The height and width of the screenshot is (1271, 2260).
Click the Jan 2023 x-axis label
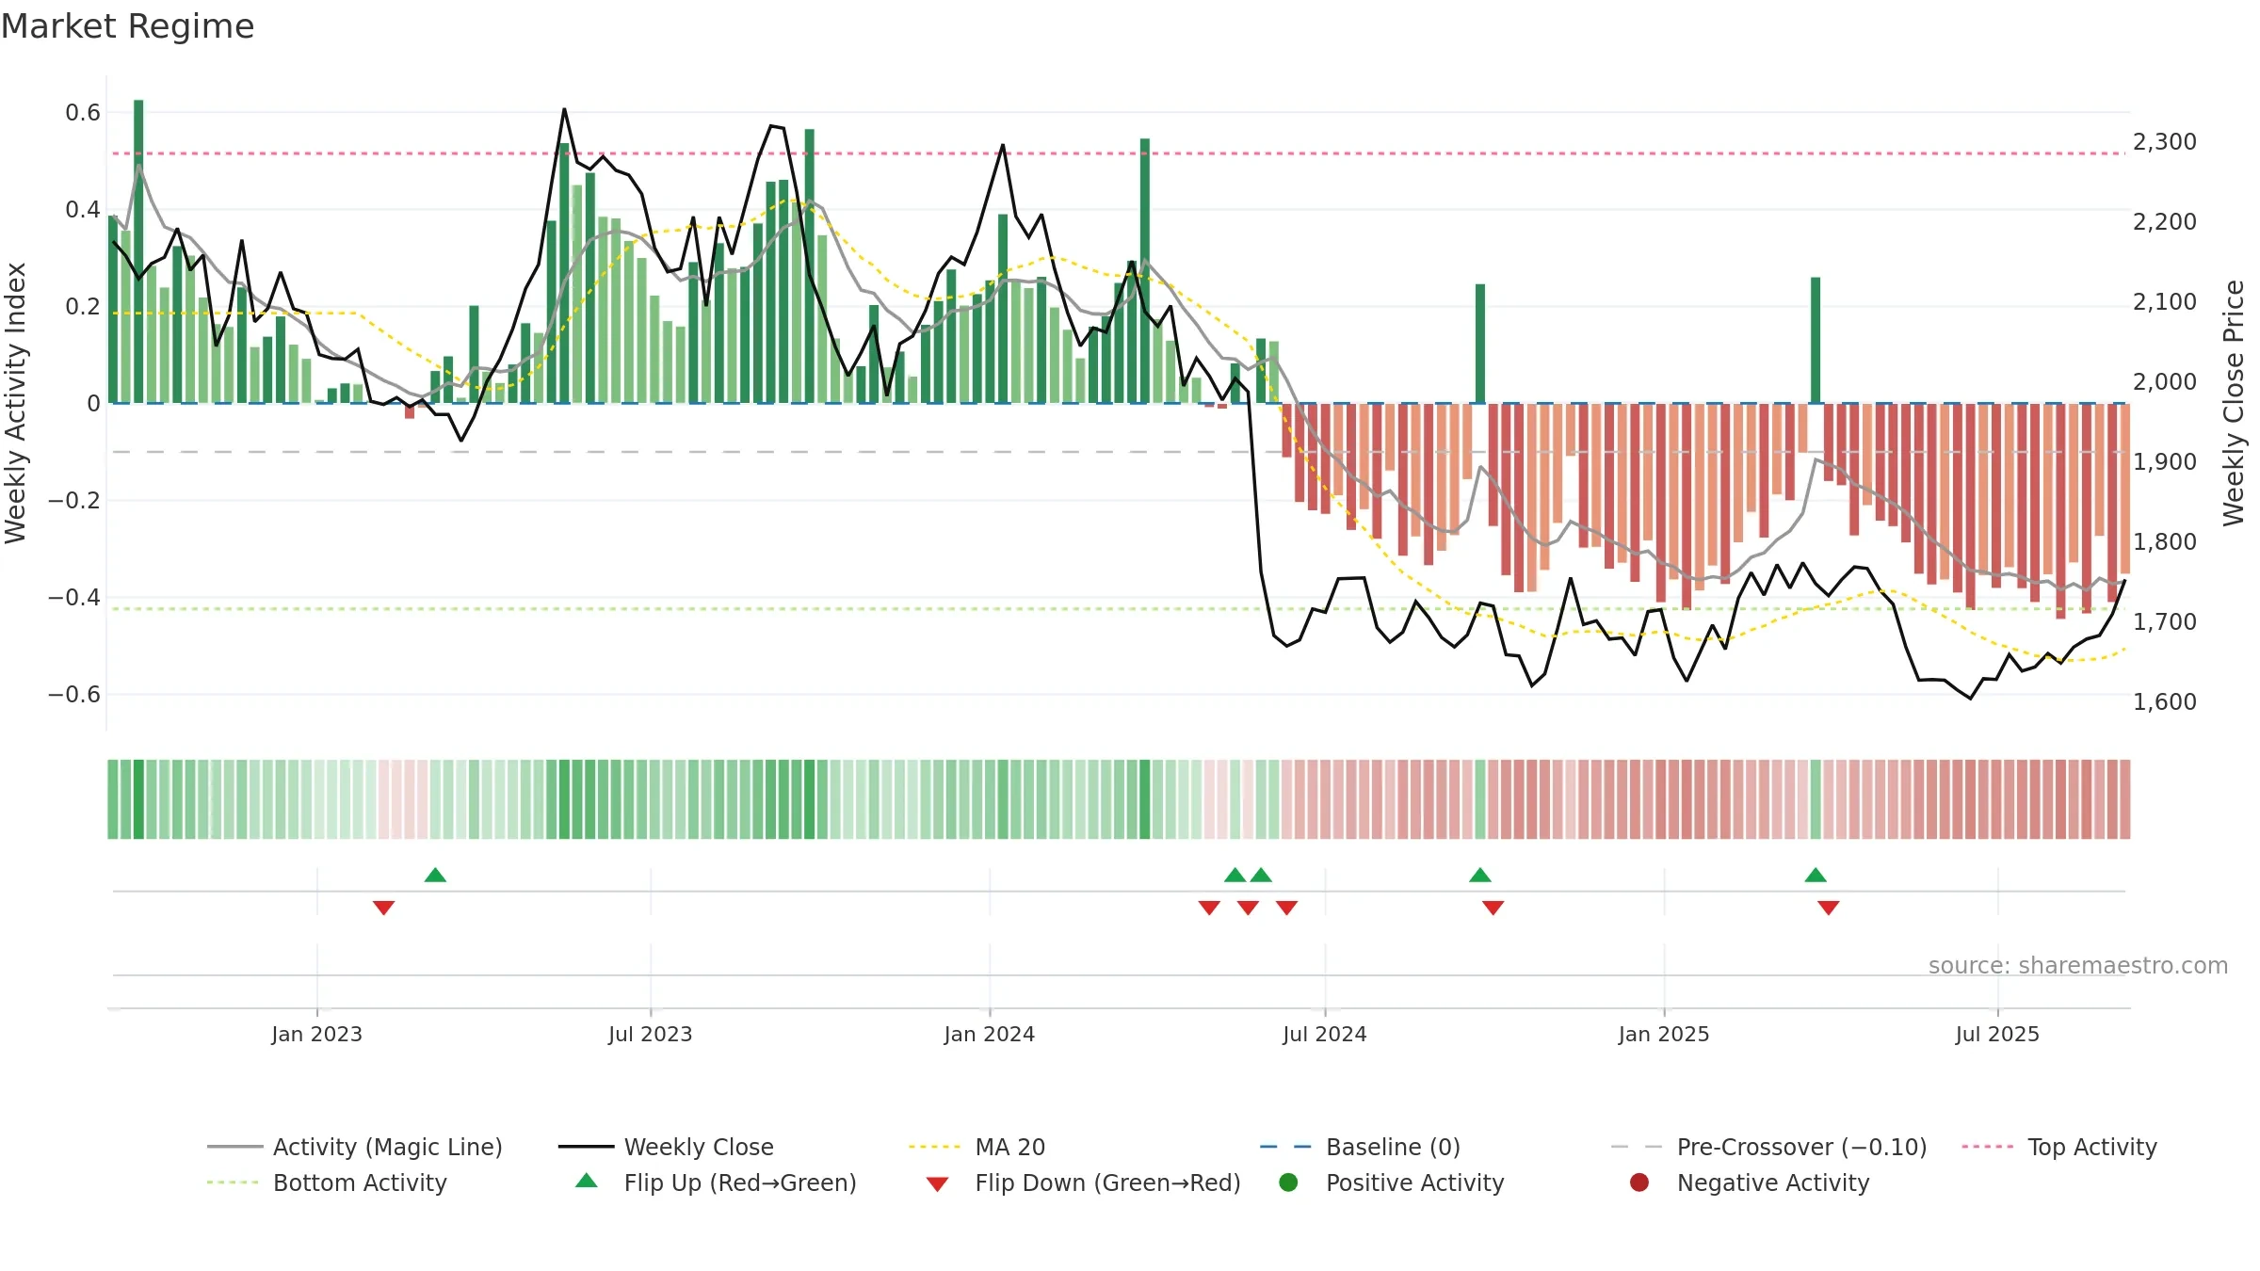317,1035
